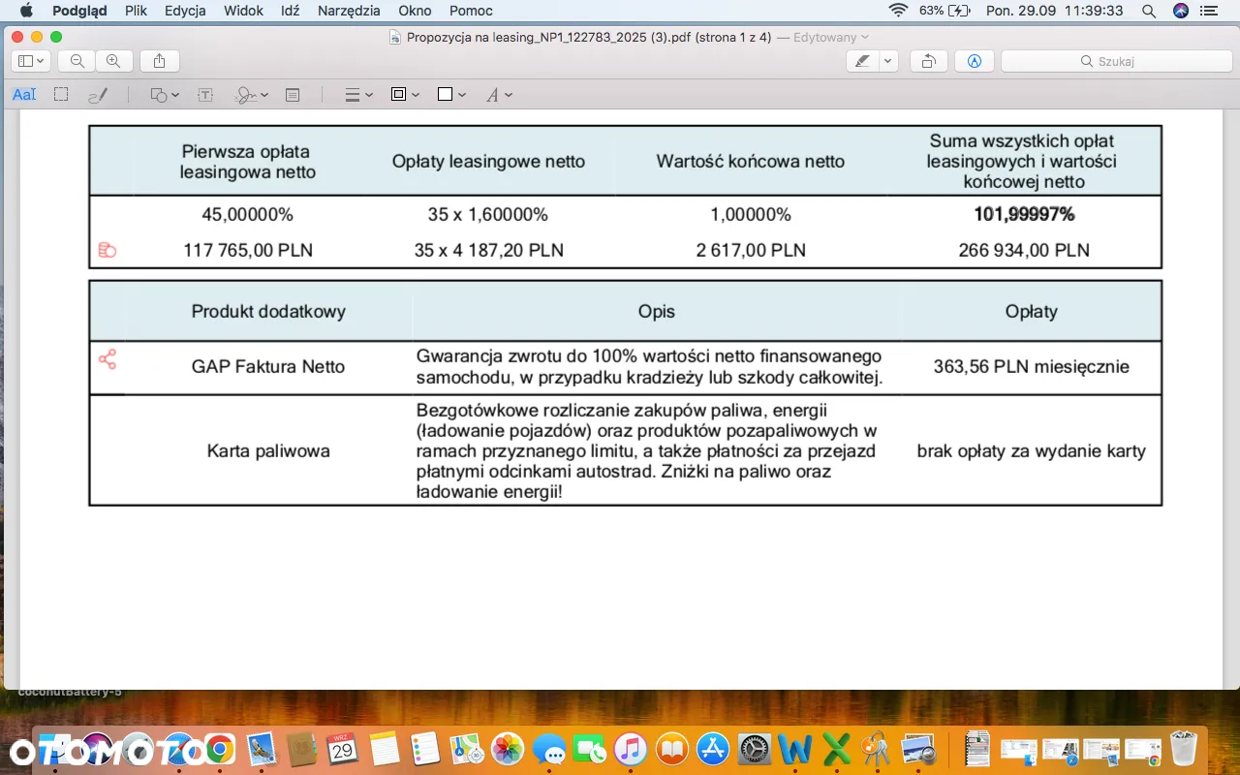Viewport: 1240px width, 775px height.
Task: Click the Karta paliwowa cell
Action: pos(268,450)
